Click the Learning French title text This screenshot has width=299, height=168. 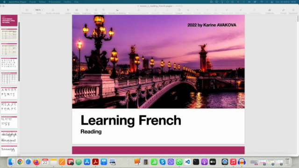(x=131, y=120)
